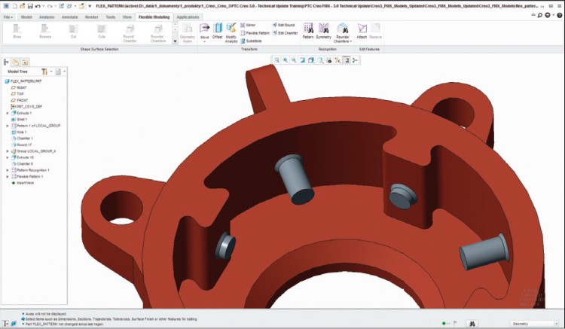Open the Geometry selection filter dropdown
The width and height of the screenshot is (565, 329).
pyautogui.click(x=533, y=323)
